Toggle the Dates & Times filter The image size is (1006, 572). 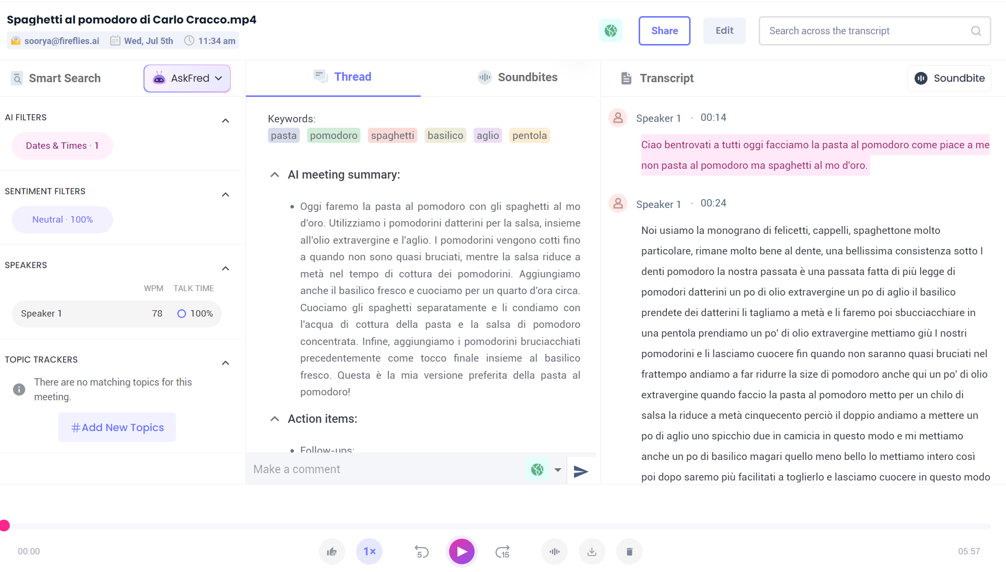pos(62,146)
